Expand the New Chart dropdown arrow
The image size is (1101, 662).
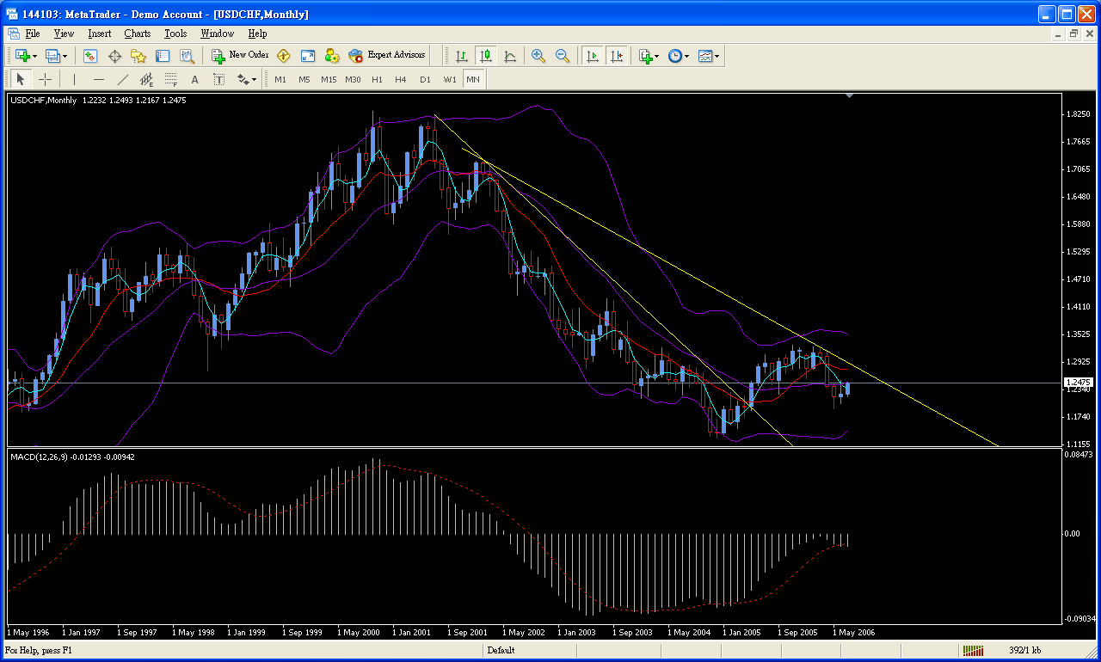point(35,57)
